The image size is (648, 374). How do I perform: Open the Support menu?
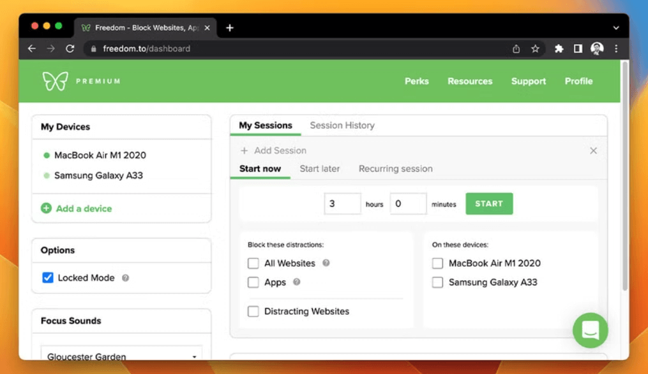click(529, 82)
